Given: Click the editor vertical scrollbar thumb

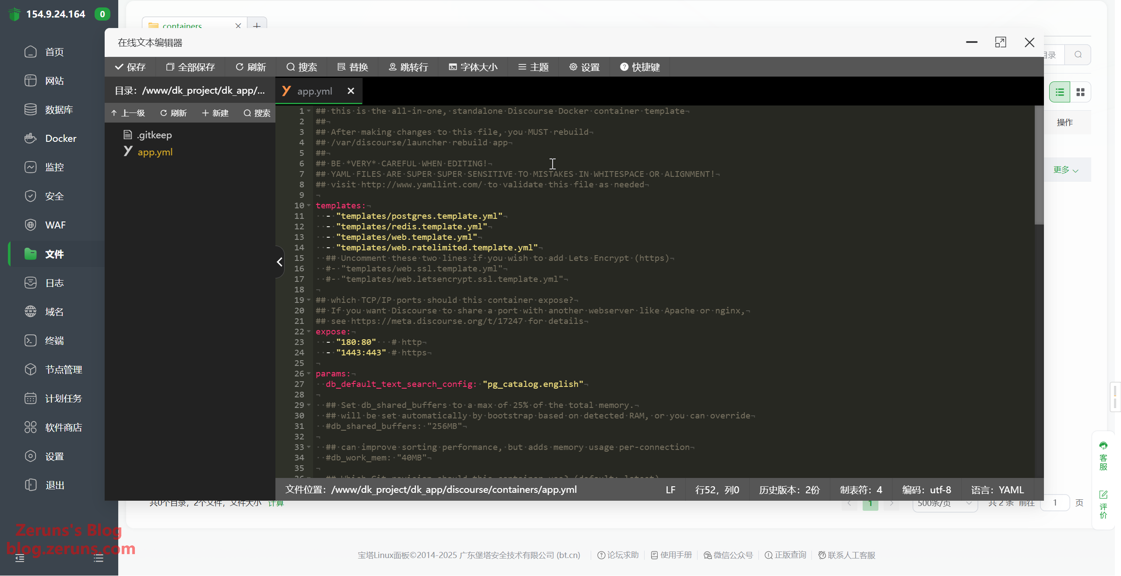Looking at the screenshot, I should click(x=1038, y=165).
